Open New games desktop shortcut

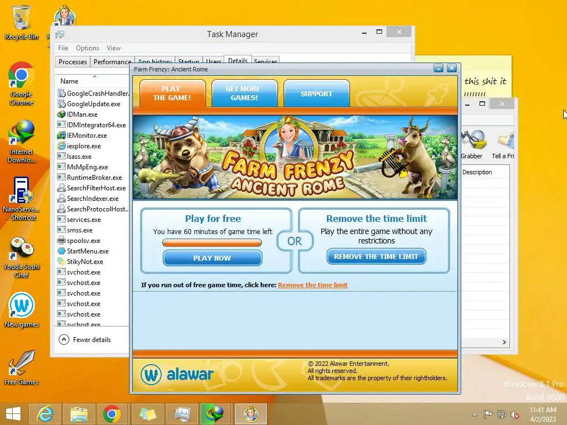(22, 310)
